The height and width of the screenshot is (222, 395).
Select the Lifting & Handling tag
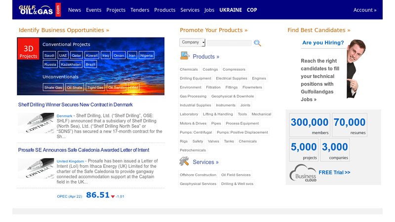218,114
